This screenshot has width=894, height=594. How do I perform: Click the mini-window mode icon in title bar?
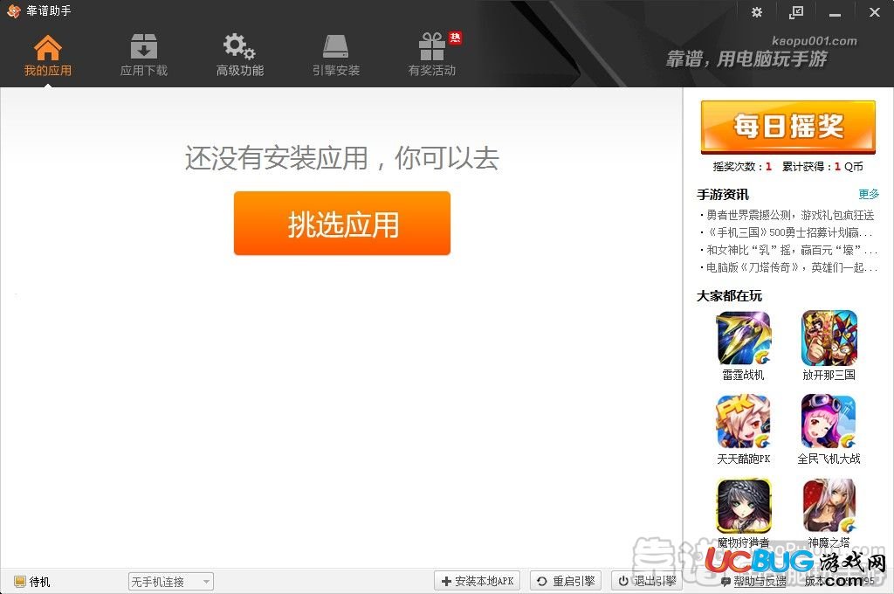pyautogui.click(x=796, y=12)
